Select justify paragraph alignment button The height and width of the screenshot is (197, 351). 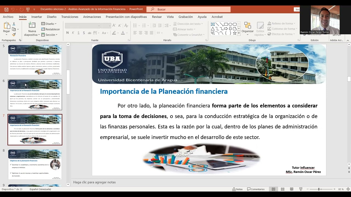point(151,33)
